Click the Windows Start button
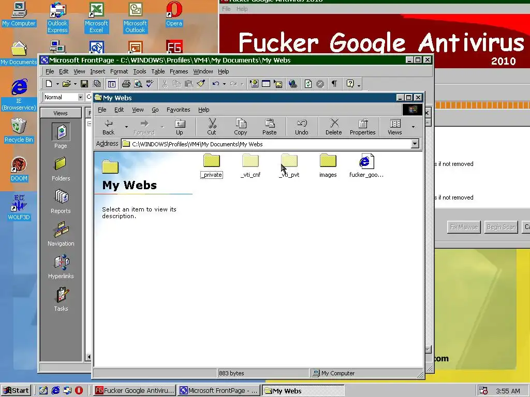The width and height of the screenshot is (530, 397). pos(16,391)
